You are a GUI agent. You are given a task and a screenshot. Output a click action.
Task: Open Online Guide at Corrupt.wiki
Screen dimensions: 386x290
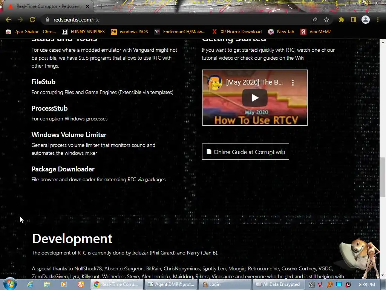tap(245, 152)
